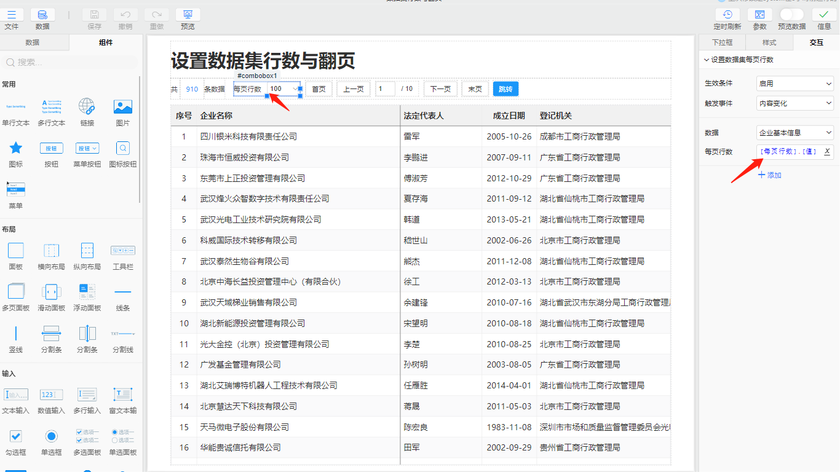The height and width of the screenshot is (472, 840).
Task: Open the 数据 dropdown showing 企业基本信息
Action: 794,132
